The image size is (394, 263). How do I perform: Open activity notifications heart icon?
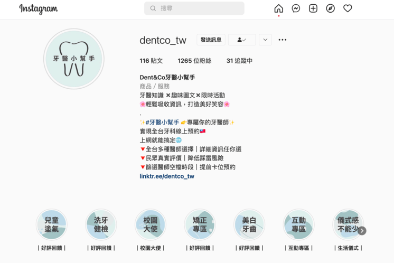click(348, 8)
